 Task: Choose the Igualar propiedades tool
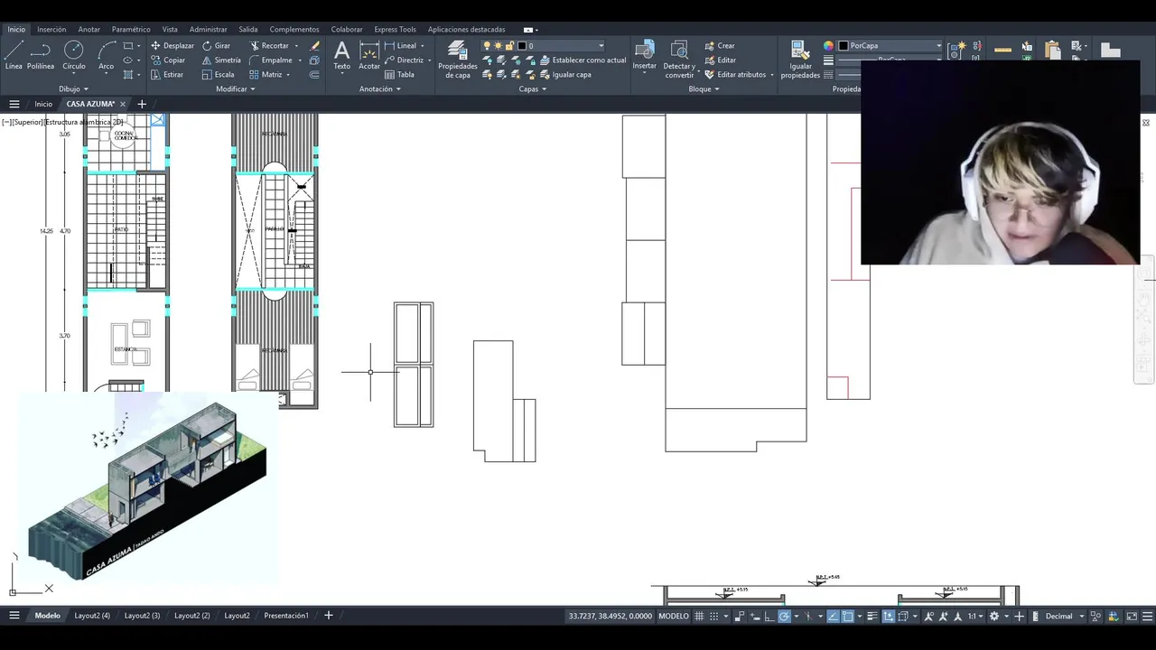800,60
